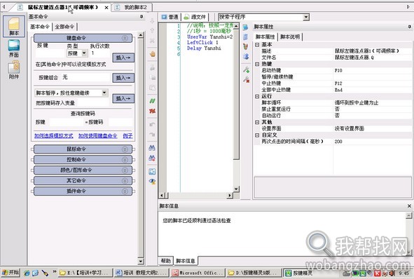Expand the 鼠标命令 section

pyautogui.click(x=125, y=149)
